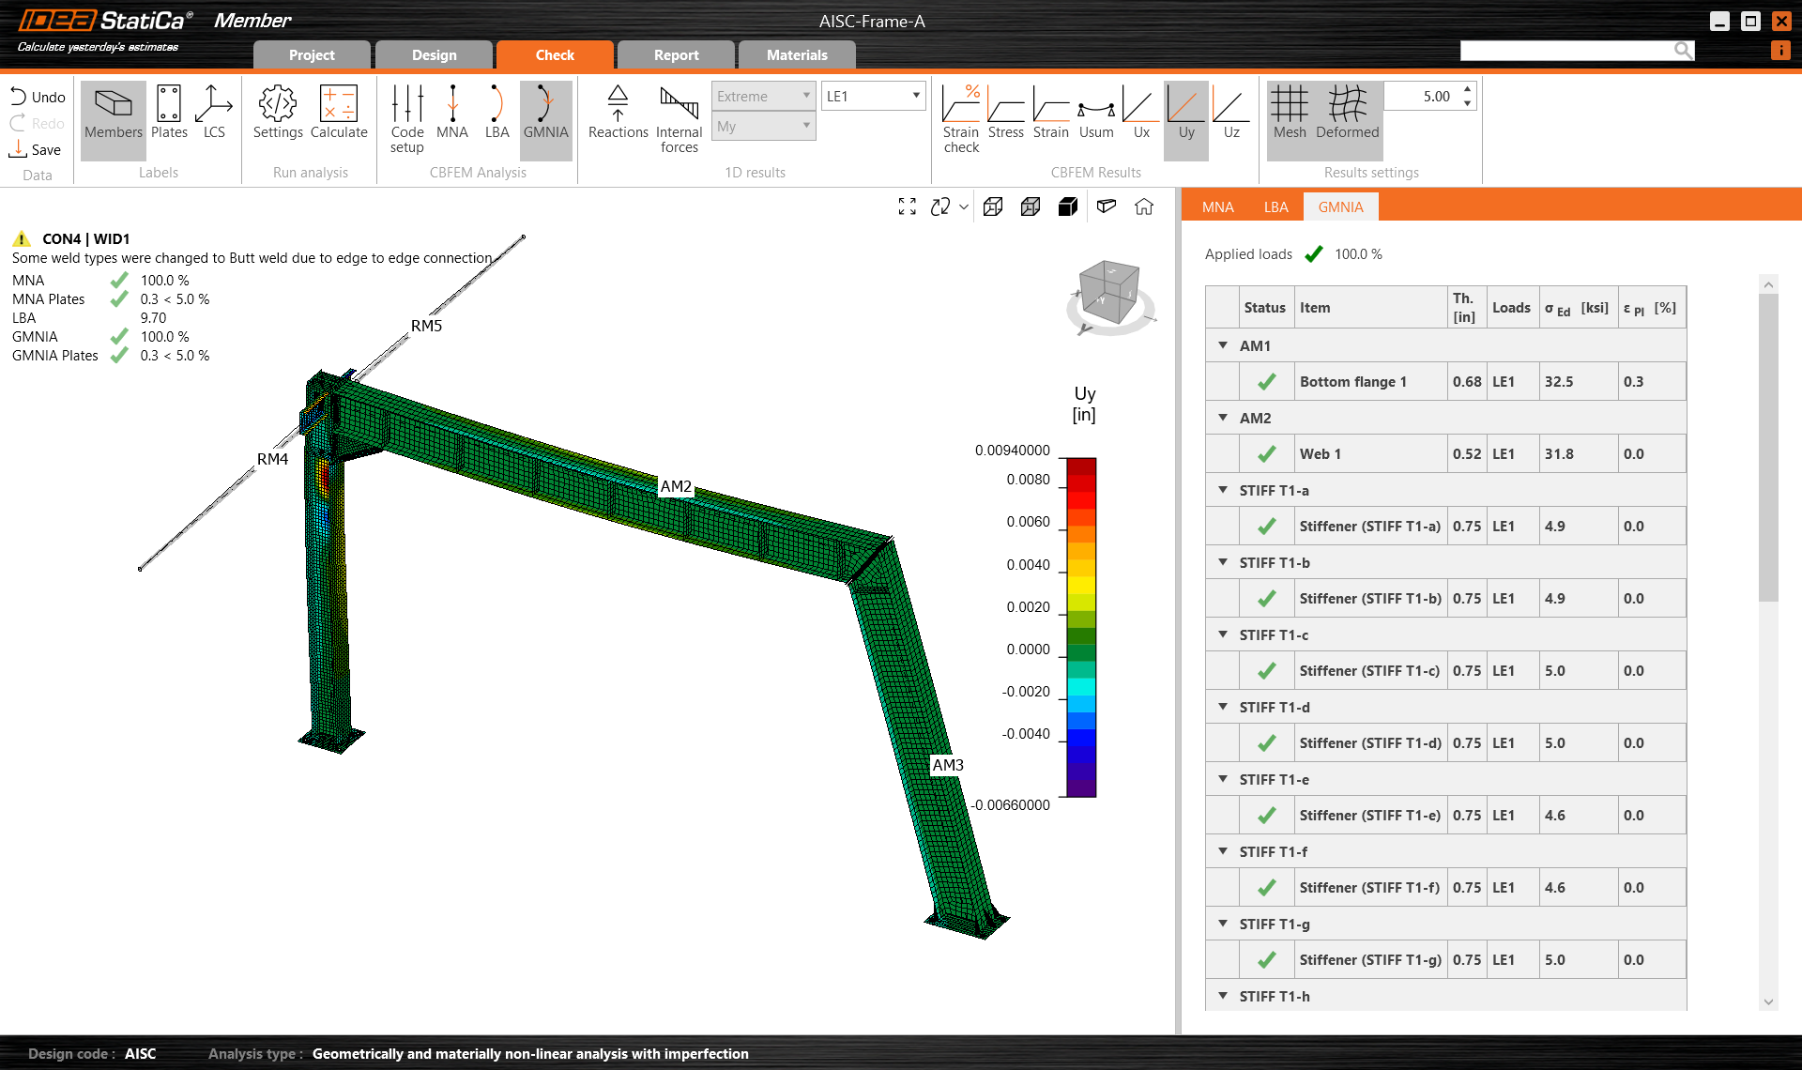Switch to the Report tab
1802x1070 pixels.
coord(676,54)
